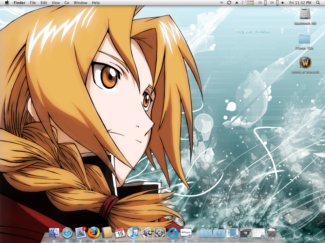Click the sync arrows menu bar icon
This screenshot has height=243, width=325.
pos(229,3)
